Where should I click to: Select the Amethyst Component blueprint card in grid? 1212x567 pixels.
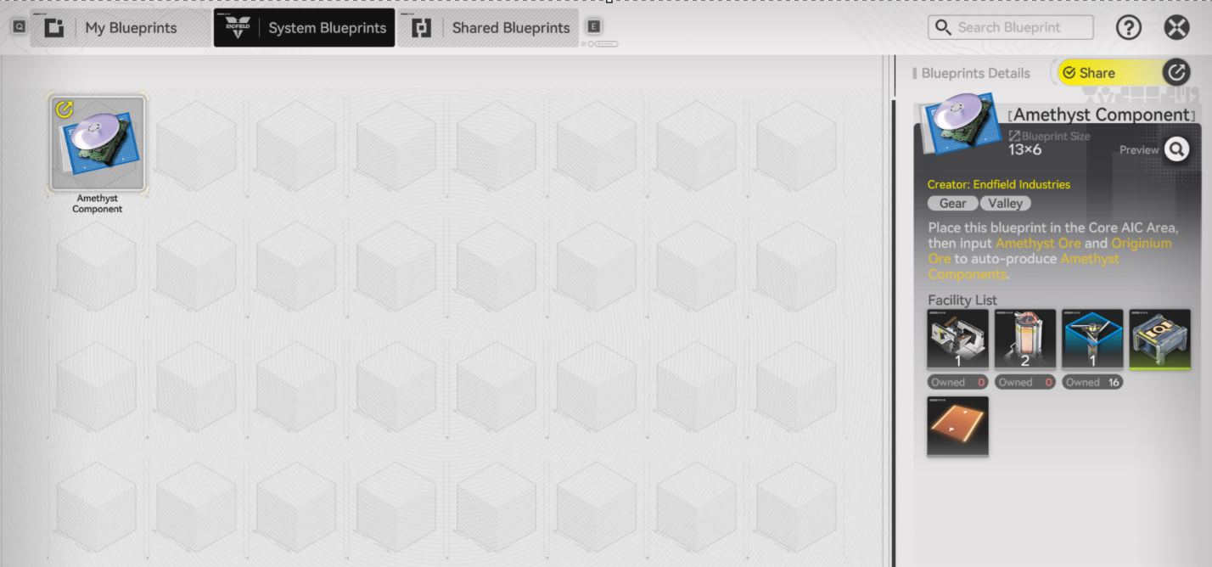tap(98, 143)
